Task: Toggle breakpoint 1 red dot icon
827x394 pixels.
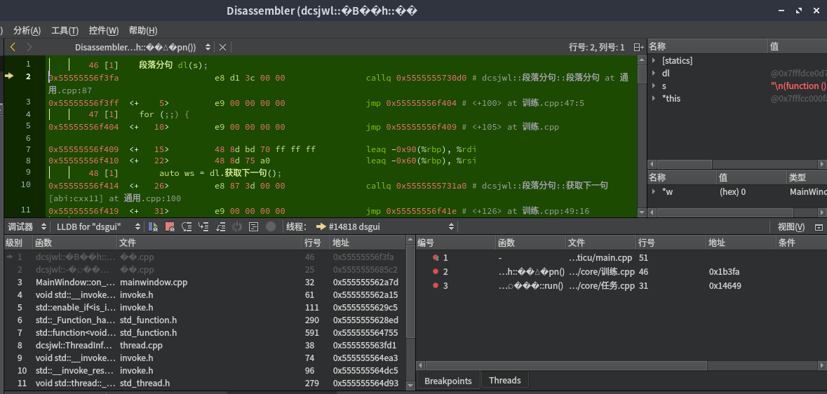Action: [x=436, y=257]
